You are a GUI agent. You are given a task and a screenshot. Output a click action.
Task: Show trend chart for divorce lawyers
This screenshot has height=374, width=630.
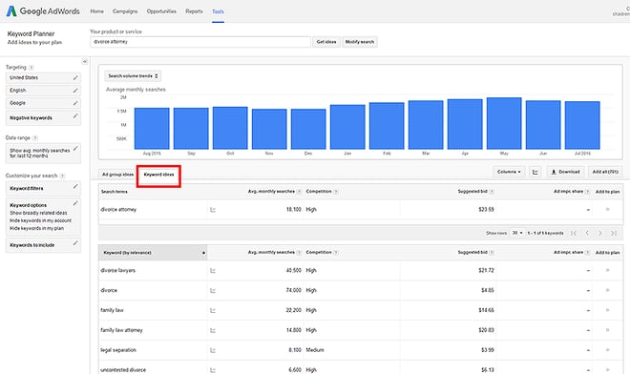(x=213, y=271)
